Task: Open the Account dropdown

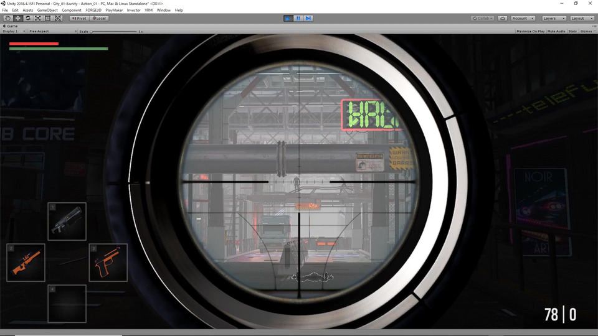Action: coord(523,18)
